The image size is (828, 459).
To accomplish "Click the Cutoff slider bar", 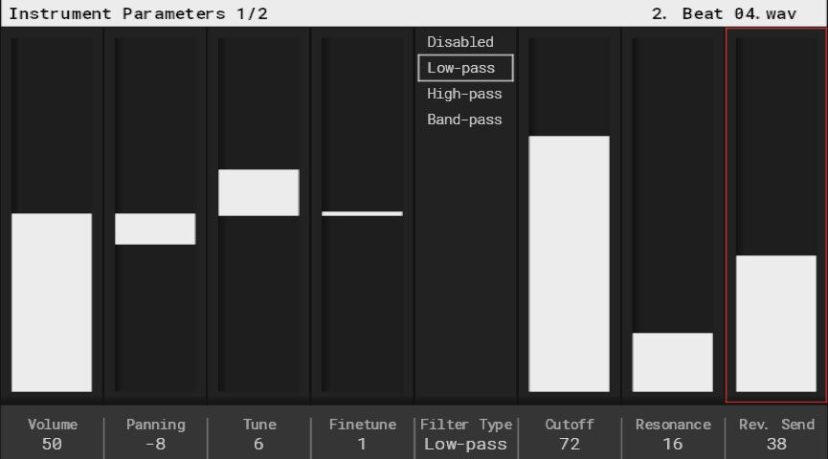I will click(x=569, y=264).
